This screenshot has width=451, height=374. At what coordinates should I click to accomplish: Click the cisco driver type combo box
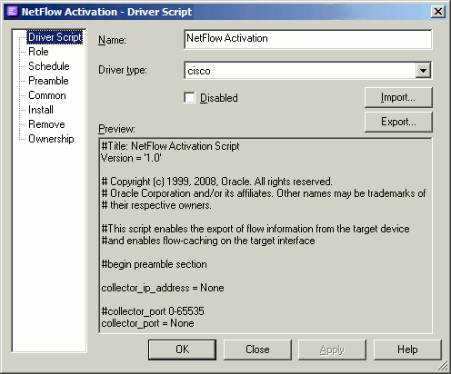[x=307, y=71]
